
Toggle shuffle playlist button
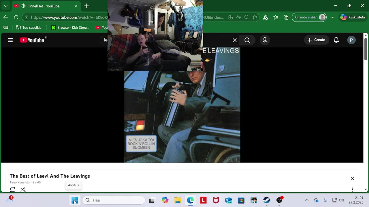coord(23,189)
